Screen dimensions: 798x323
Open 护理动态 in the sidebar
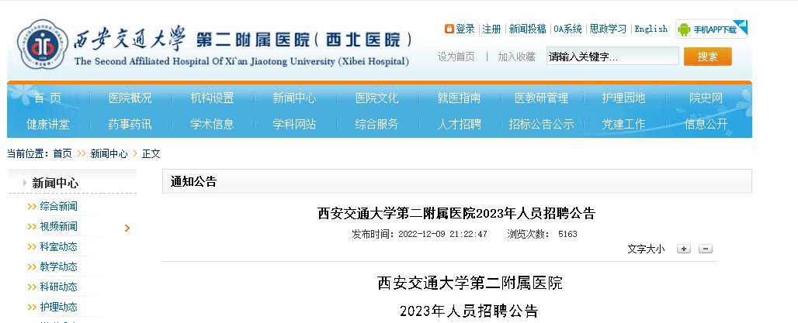coord(58,308)
